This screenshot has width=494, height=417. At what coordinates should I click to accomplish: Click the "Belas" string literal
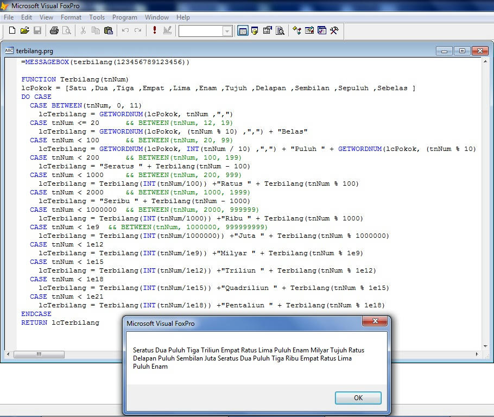click(x=293, y=132)
